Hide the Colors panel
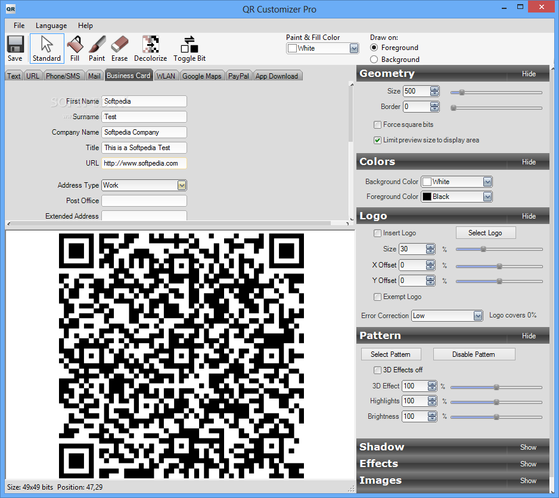 tap(529, 162)
